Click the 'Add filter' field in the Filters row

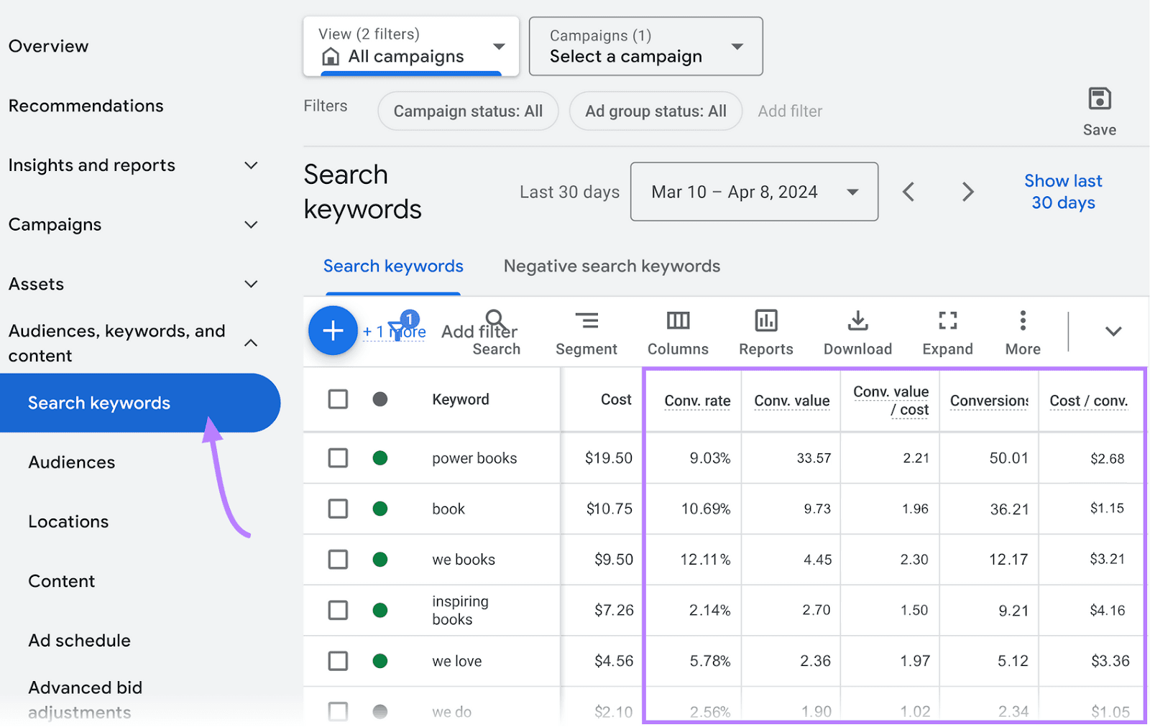(789, 111)
